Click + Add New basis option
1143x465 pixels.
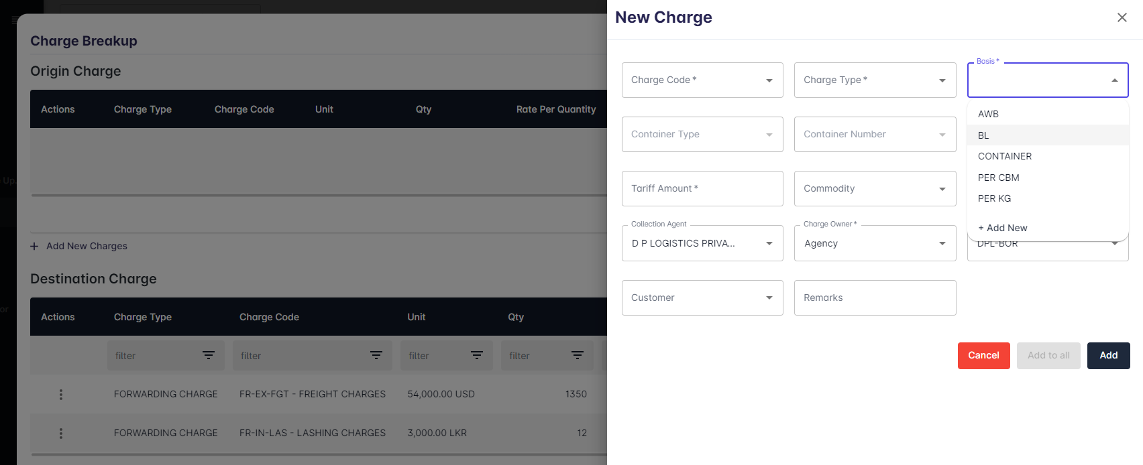pyautogui.click(x=1002, y=228)
